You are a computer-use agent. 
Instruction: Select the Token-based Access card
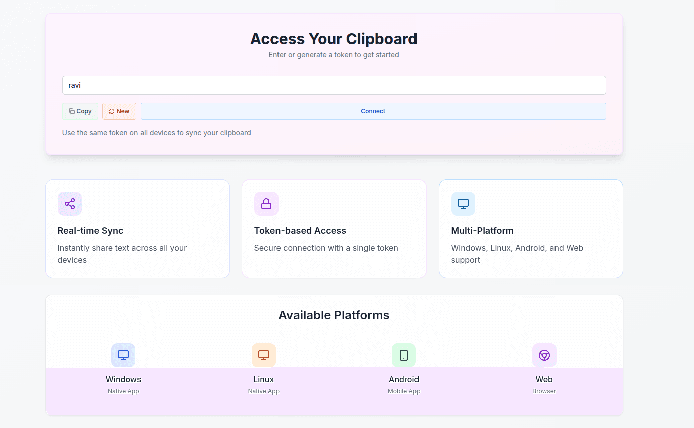[334, 229]
